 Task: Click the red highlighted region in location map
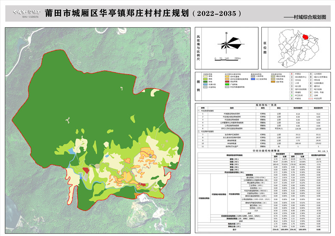click(305, 37)
